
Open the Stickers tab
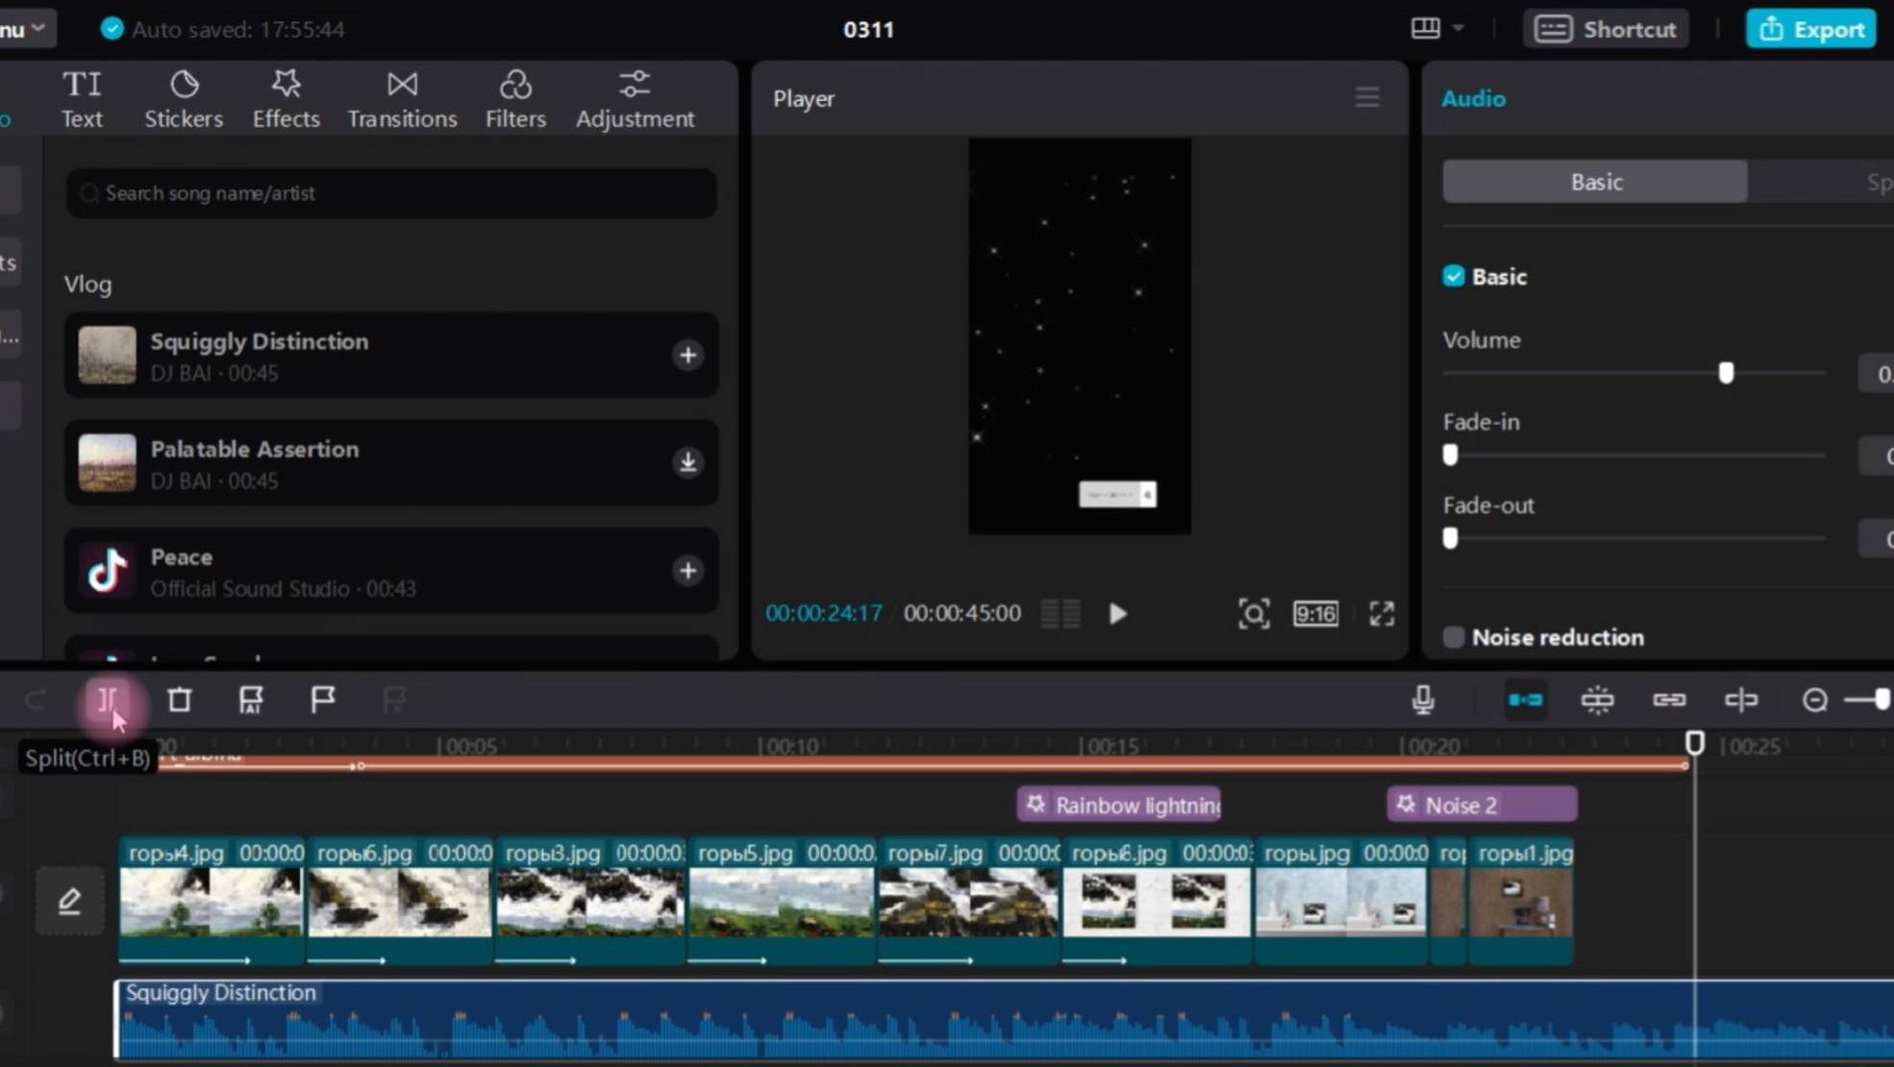(x=184, y=100)
